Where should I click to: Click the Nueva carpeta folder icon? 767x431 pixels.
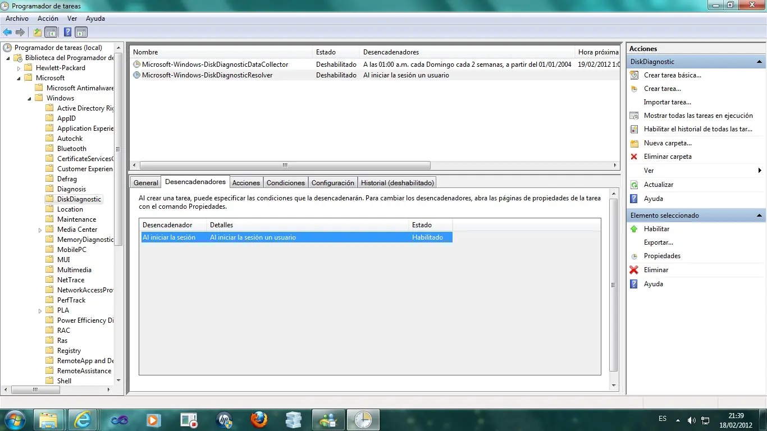[x=634, y=143]
